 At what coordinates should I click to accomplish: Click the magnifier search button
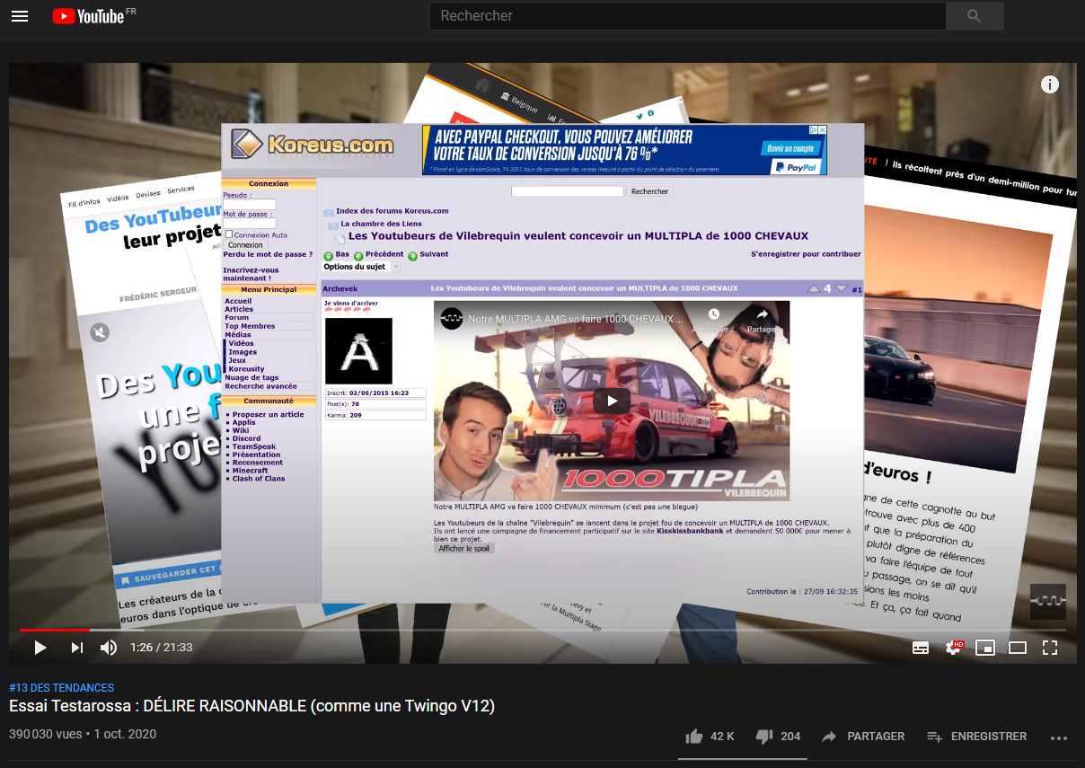pos(975,16)
